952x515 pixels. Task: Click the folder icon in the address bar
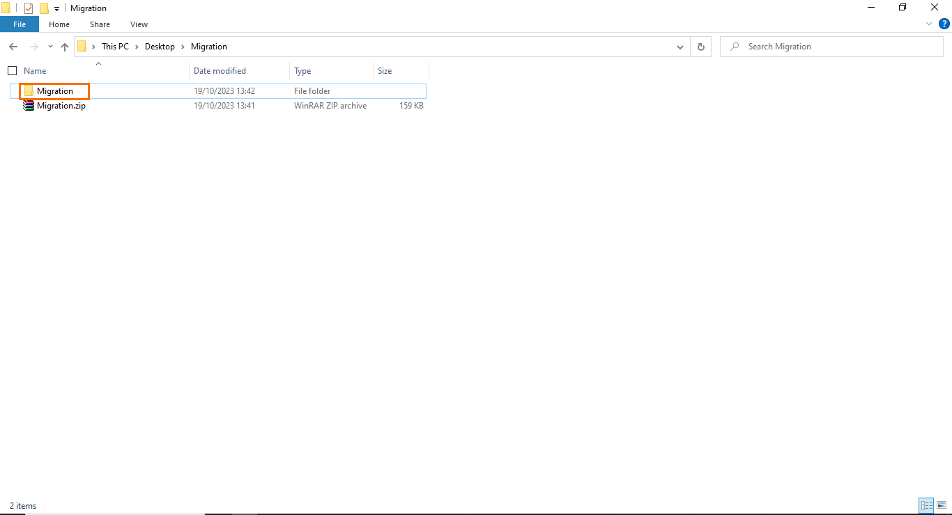click(x=83, y=46)
